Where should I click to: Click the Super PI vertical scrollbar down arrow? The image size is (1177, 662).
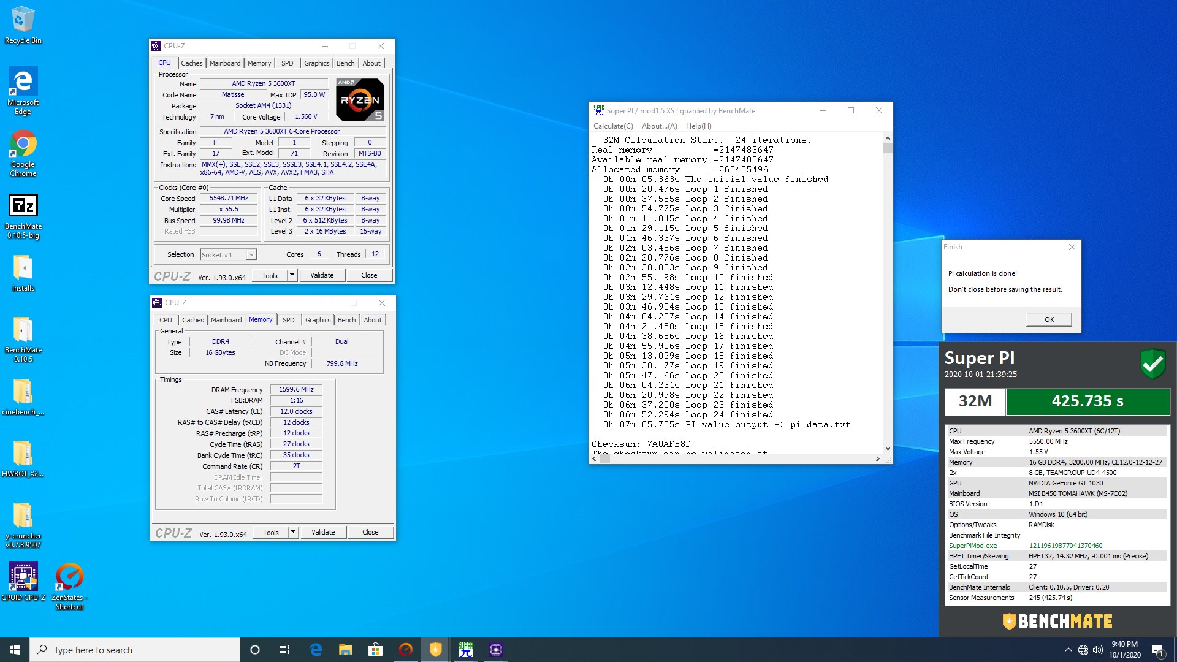click(888, 449)
